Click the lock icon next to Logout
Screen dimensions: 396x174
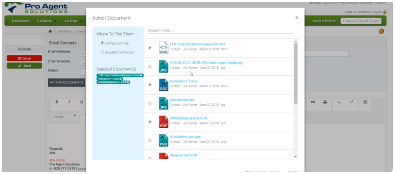[385, 12]
